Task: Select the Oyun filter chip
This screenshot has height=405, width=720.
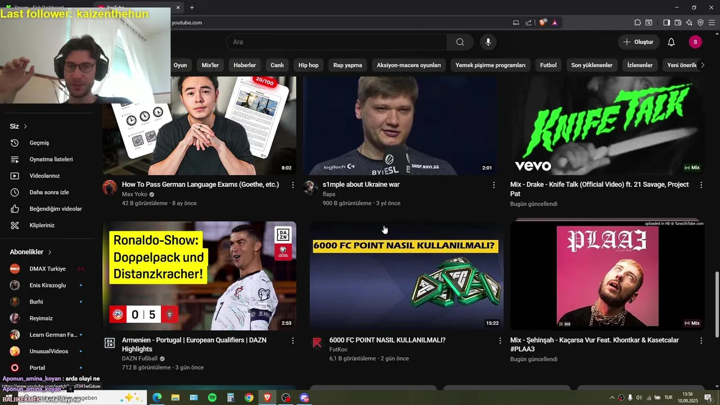Action: coord(180,65)
